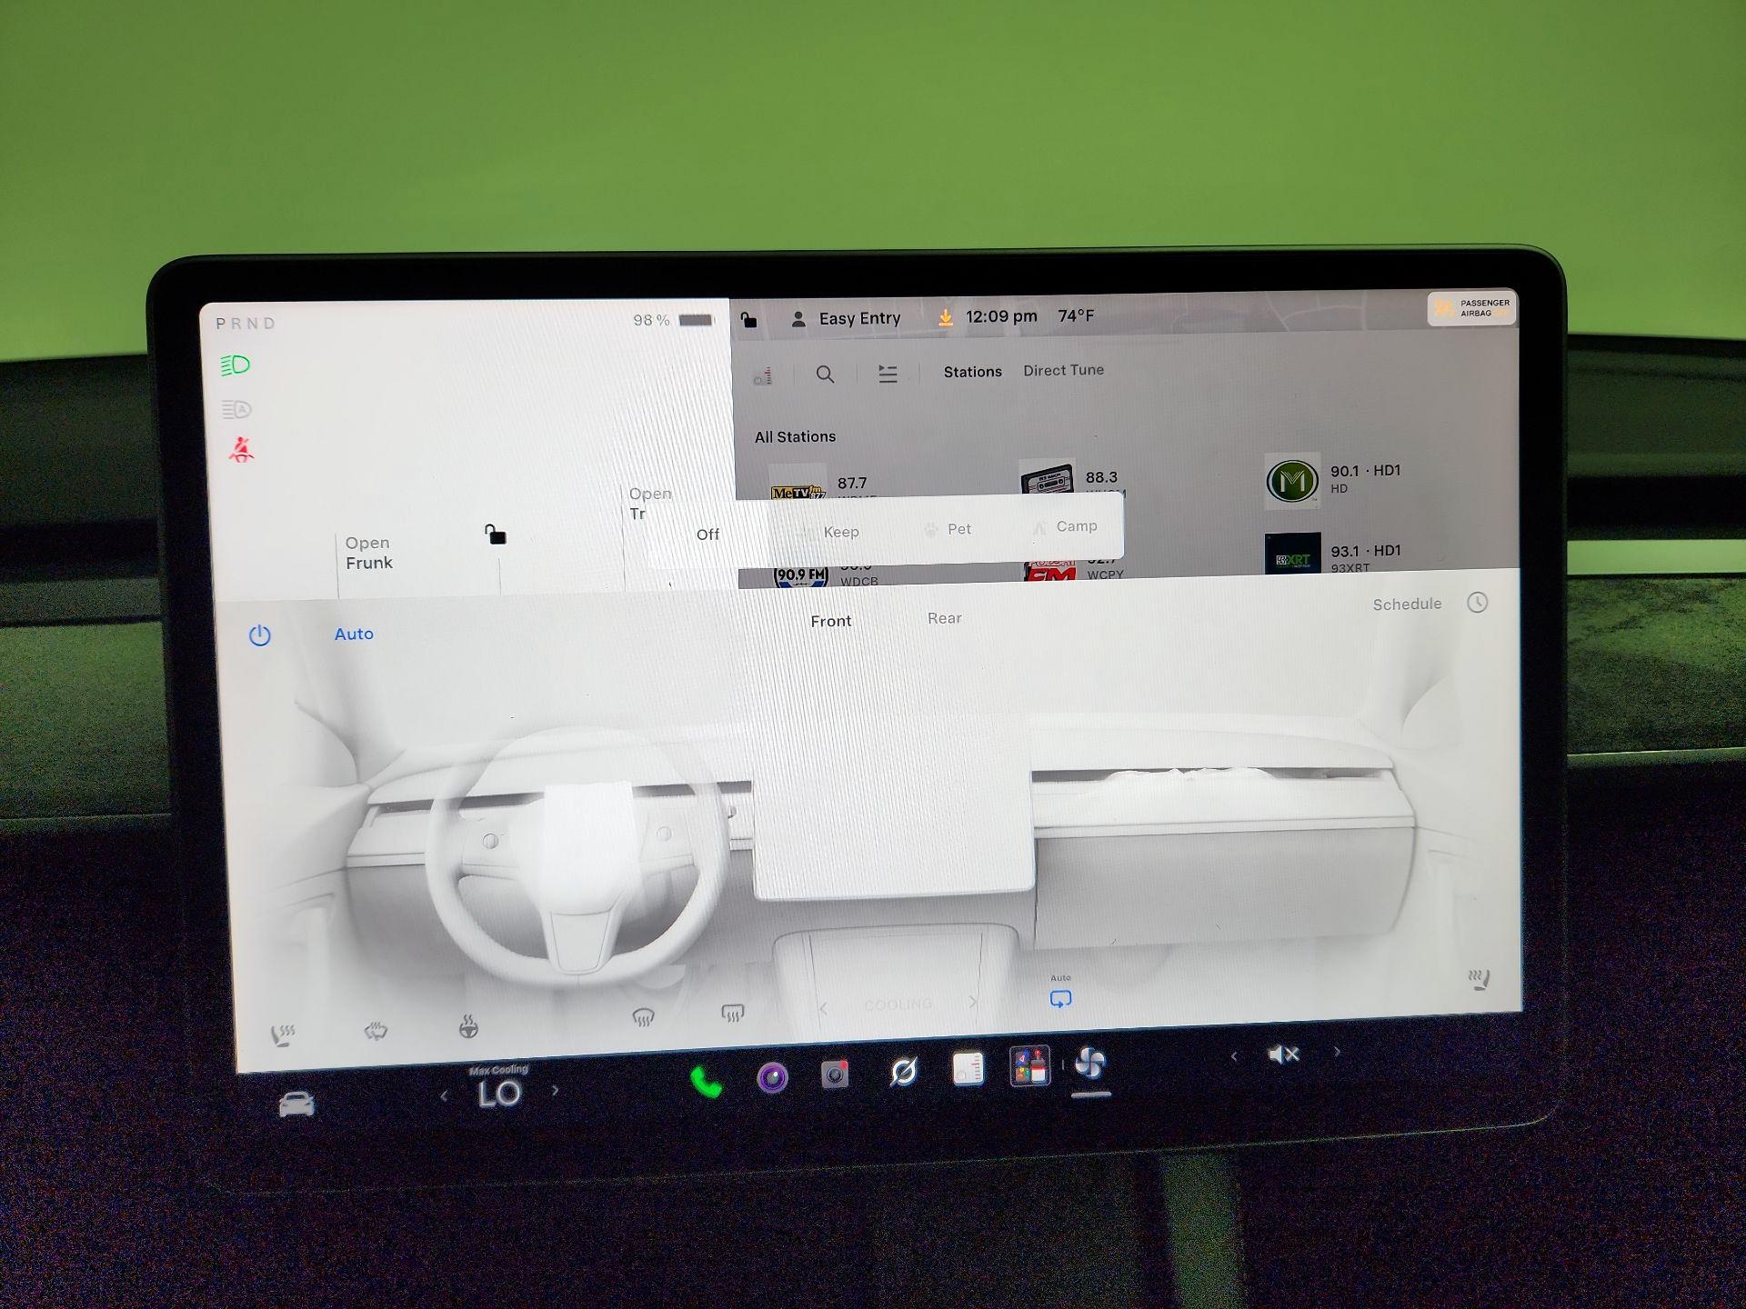Open Easy Entry driver profile
The width and height of the screenshot is (1746, 1309).
[846, 319]
